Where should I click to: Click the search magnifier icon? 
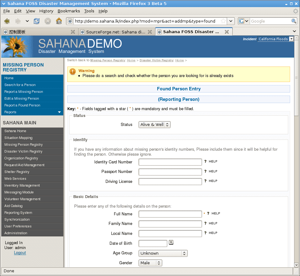pyautogui.click(x=294, y=21)
